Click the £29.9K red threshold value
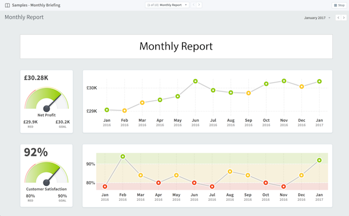 pos(30,122)
